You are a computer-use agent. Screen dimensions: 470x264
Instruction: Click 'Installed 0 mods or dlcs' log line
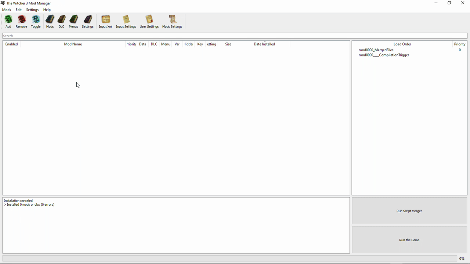coord(29,205)
